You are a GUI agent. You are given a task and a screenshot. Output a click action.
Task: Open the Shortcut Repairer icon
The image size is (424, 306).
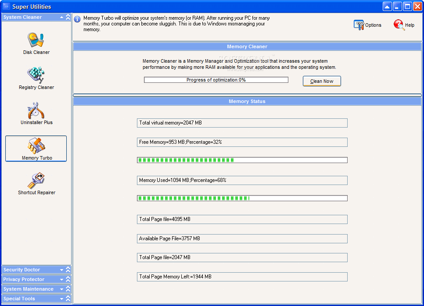click(36, 181)
